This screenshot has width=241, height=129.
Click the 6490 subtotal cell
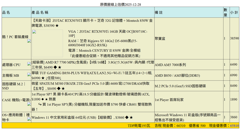tap(235, 65)
